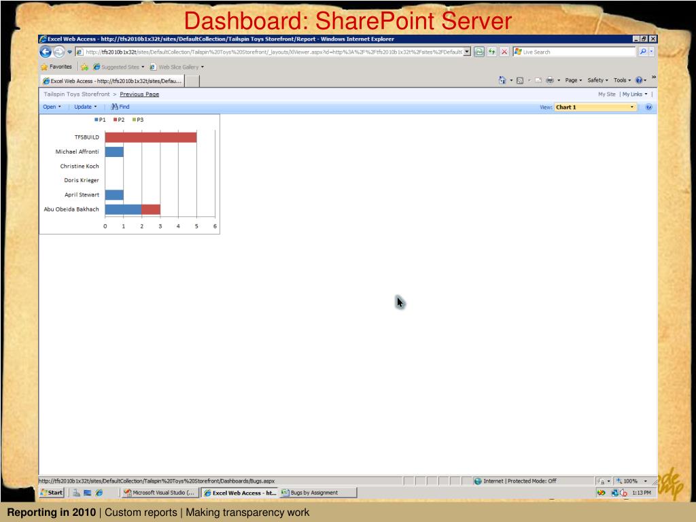Click the red TFSBUILD bar
Image resolution: width=696 pixels, height=522 pixels.
point(151,137)
